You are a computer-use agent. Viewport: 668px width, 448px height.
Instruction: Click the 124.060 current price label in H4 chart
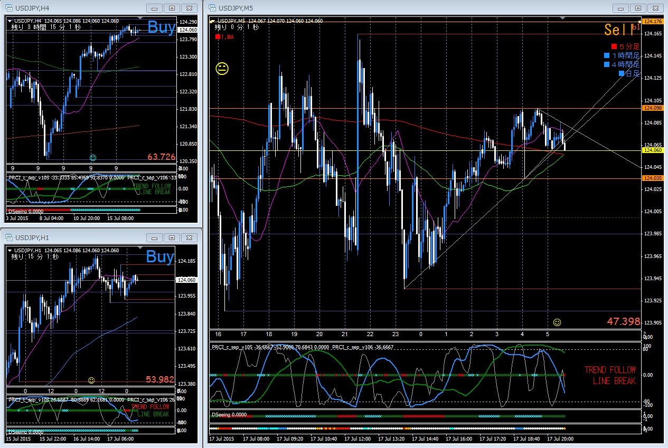(187, 31)
